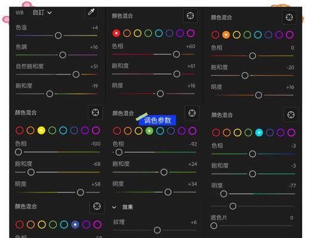Tap target adjustment icon in yellow-selected 顏色混合 panel
The width and height of the screenshot is (310, 238).
95,112
